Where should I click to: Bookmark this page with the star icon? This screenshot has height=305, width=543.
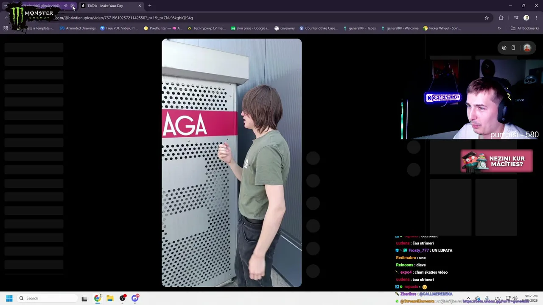487,18
